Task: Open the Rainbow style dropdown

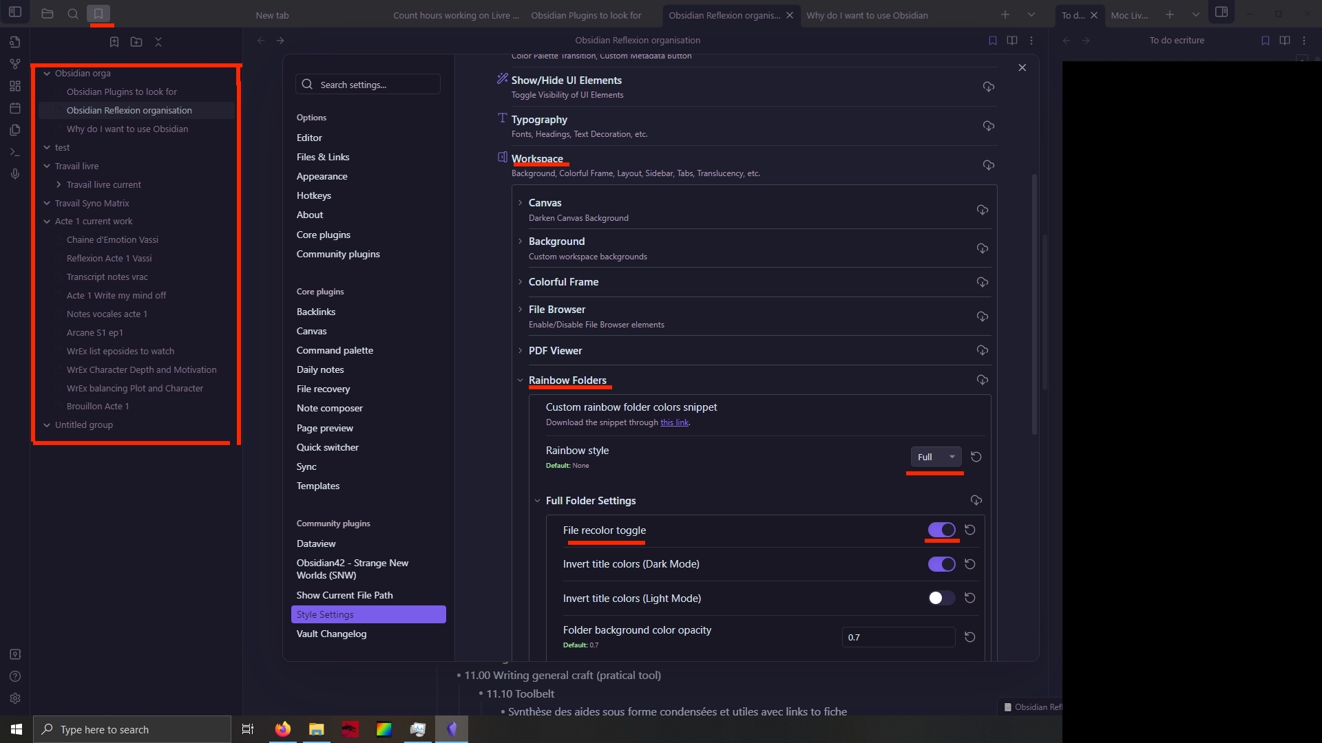Action: [935, 457]
